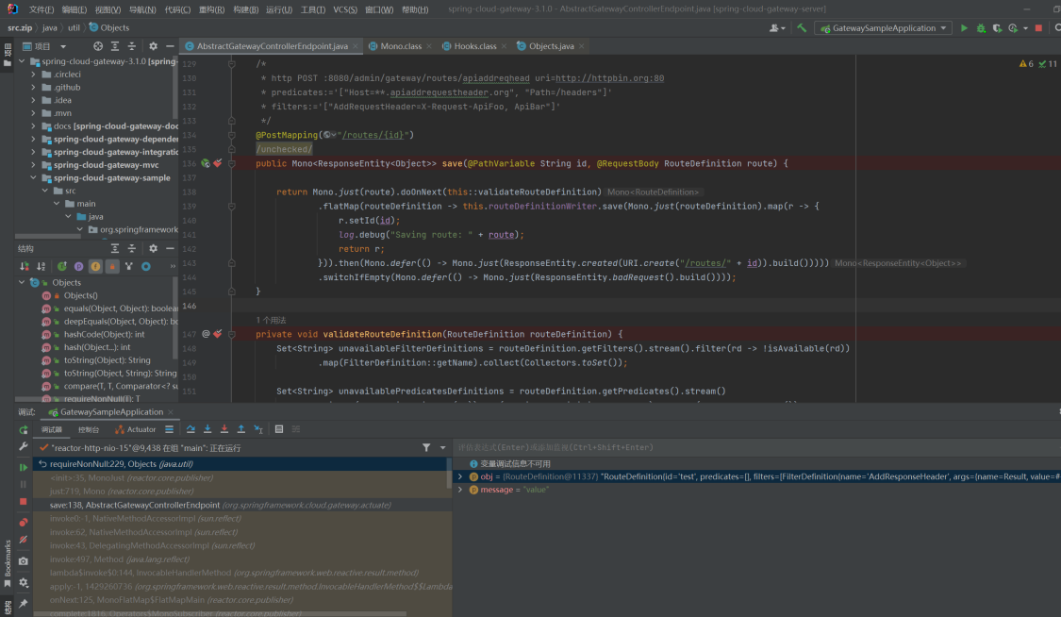Toggle Show Fields in structure view
Screen dimensions: 1061x617
95,267
